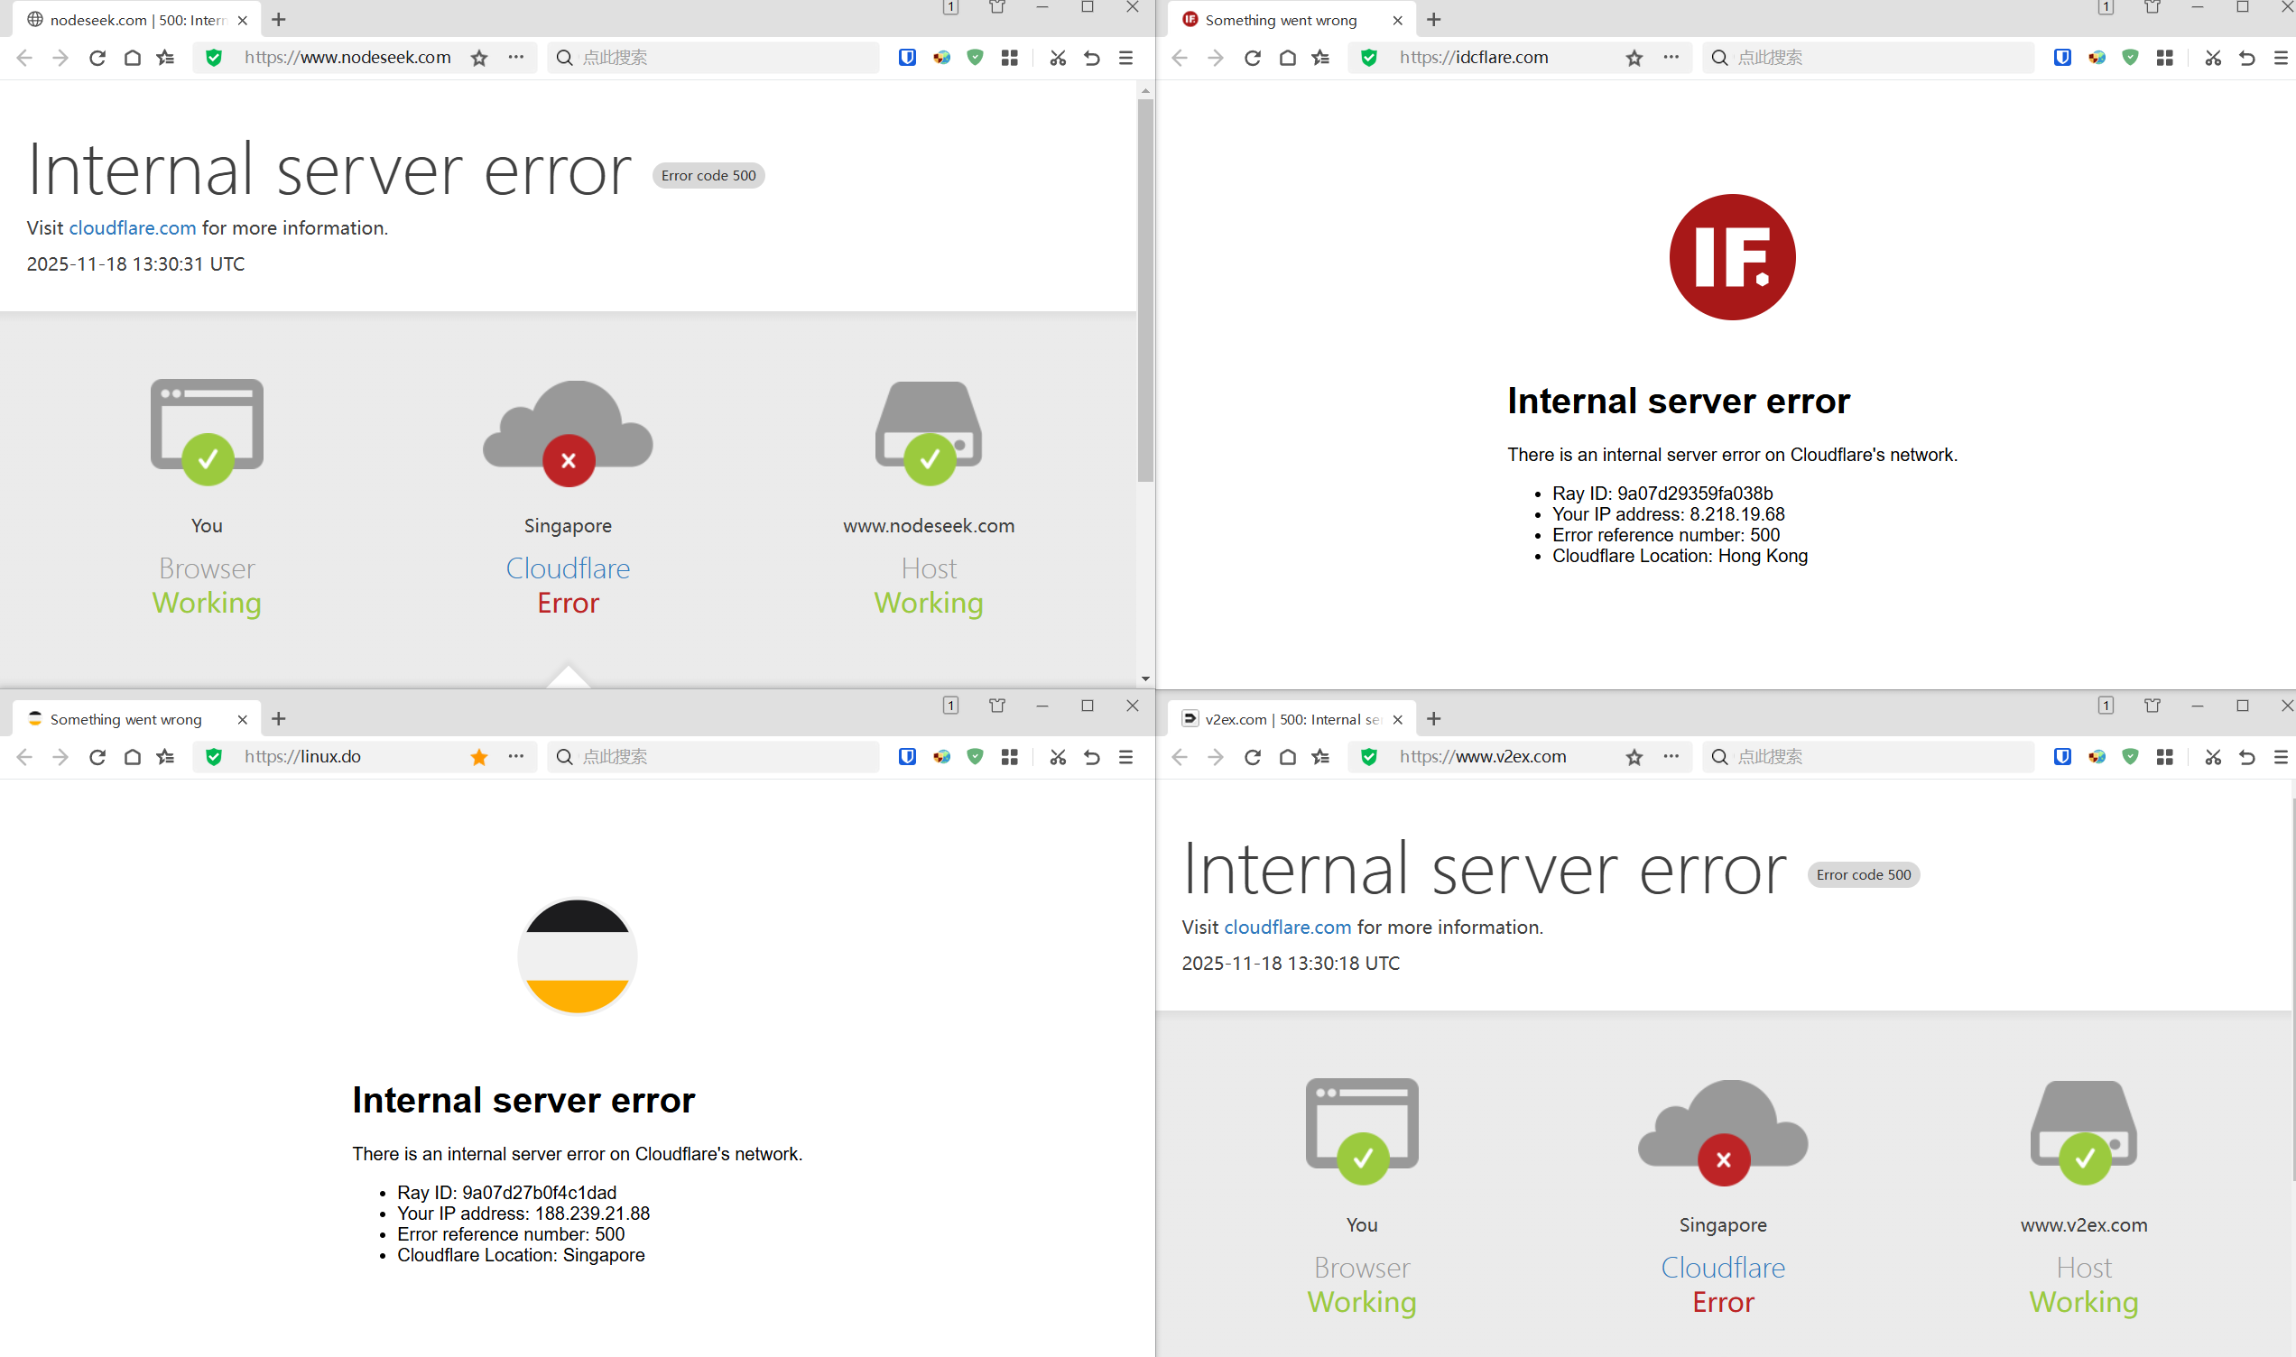Open new tab in idcflare window
2296x1357 pixels.
[x=1434, y=20]
